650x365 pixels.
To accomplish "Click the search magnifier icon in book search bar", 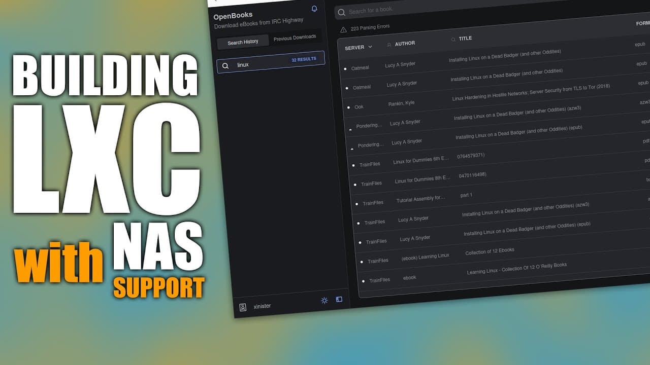I will [x=342, y=12].
